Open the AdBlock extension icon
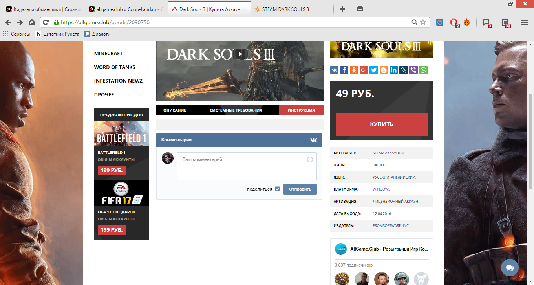The height and width of the screenshot is (285, 534). 454,23
